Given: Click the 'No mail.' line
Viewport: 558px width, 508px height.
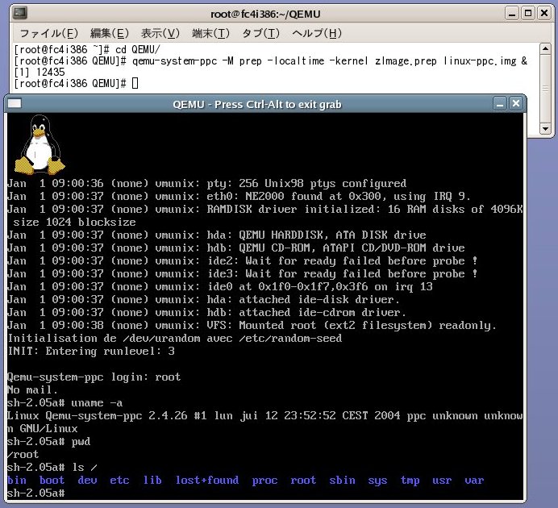Looking at the screenshot, I should [x=32, y=390].
